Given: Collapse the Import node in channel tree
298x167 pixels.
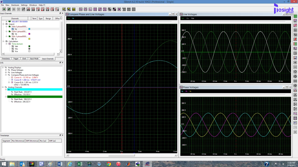Looking at the screenshot, I should pos(3,24).
